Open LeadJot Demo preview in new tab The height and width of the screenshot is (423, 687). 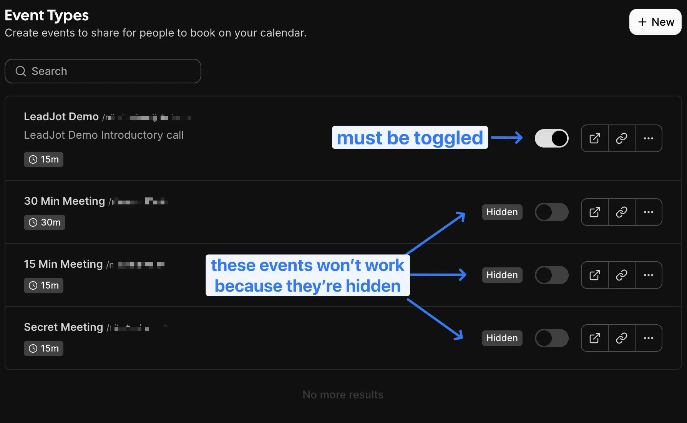click(x=594, y=138)
